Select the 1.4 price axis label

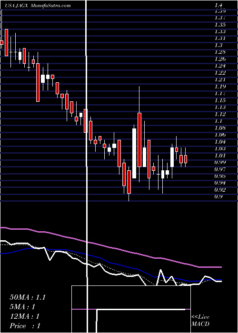pyautogui.click(x=218, y=5)
